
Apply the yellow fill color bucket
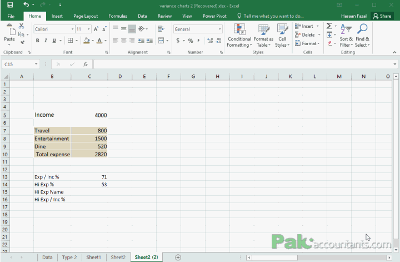click(x=87, y=41)
